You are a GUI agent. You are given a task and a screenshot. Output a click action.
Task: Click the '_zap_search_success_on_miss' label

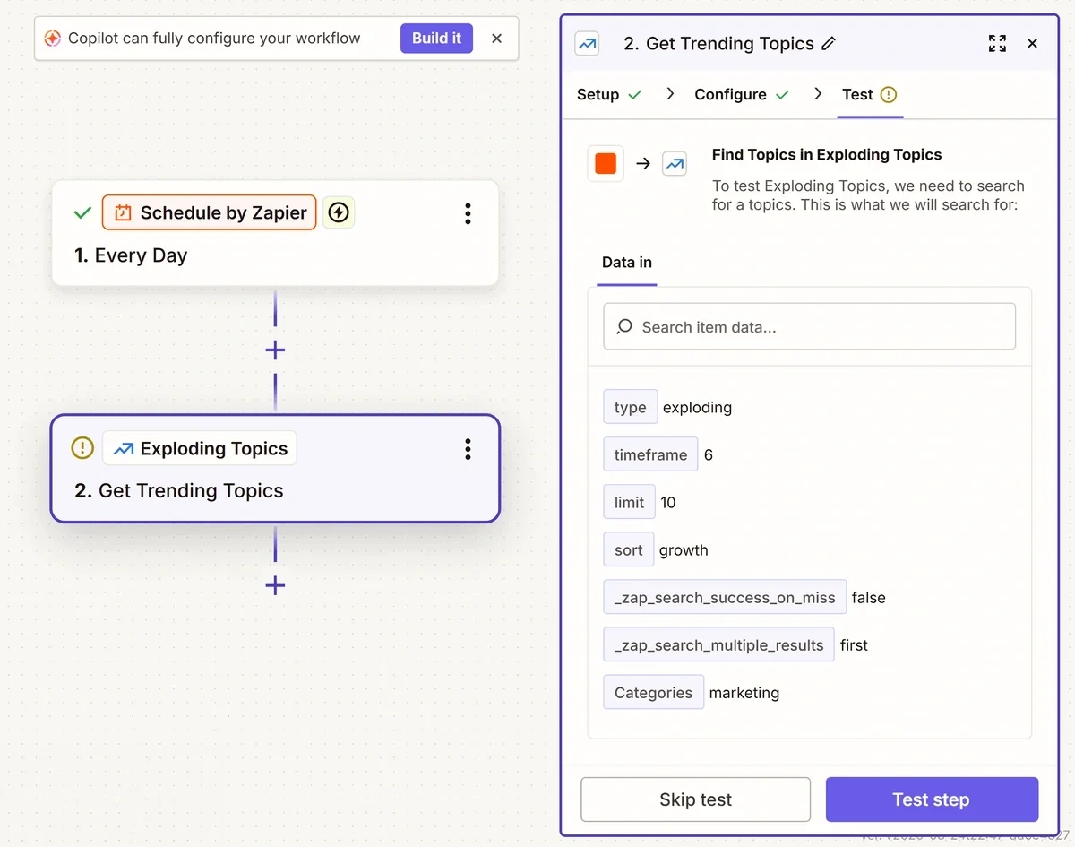(725, 597)
